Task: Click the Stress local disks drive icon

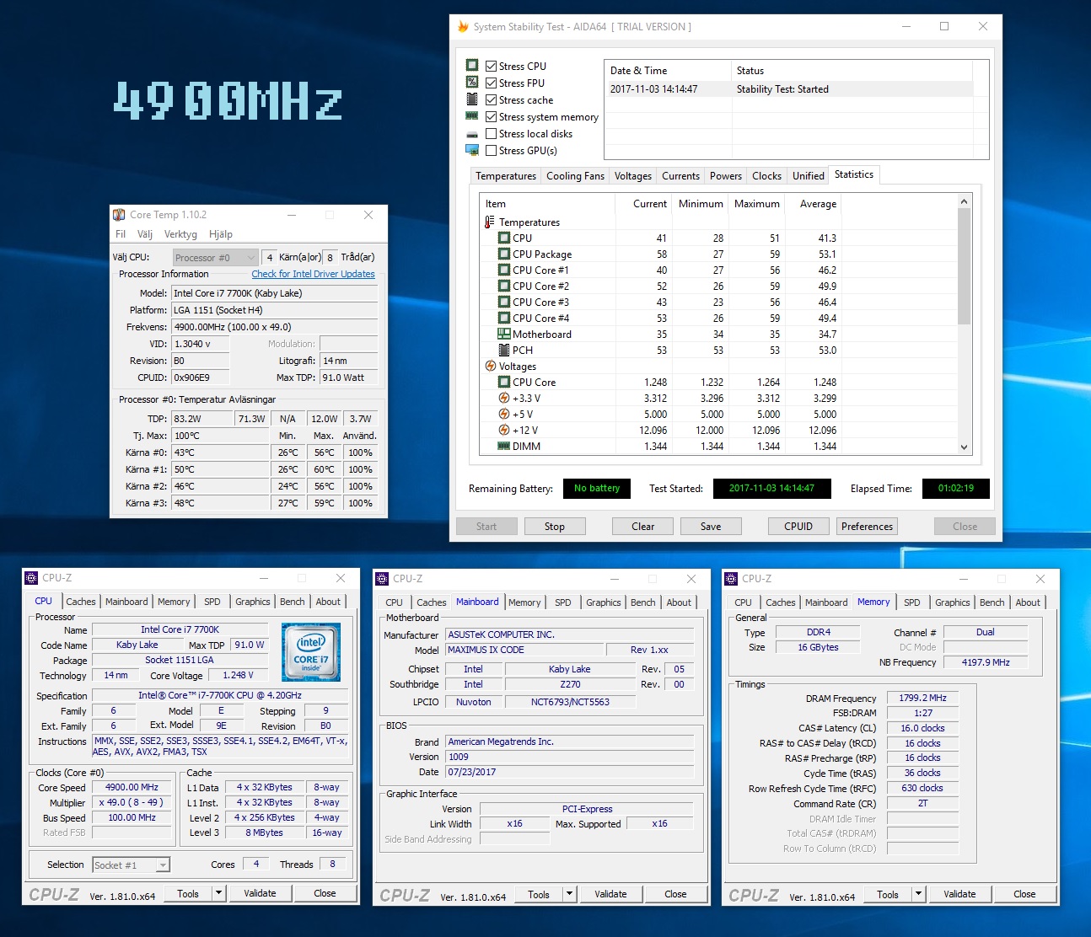Action: [472, 134]
